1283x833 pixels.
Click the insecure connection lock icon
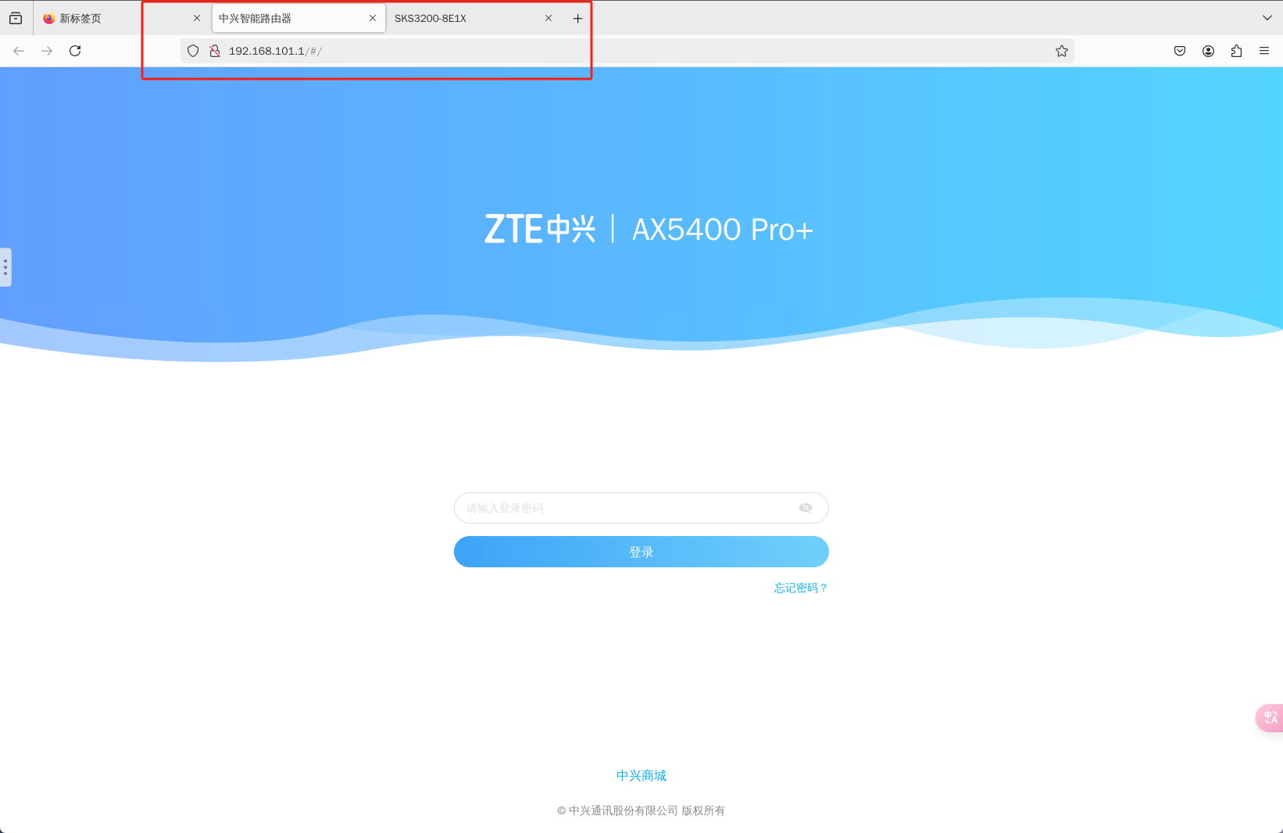[x=215, y=51]
